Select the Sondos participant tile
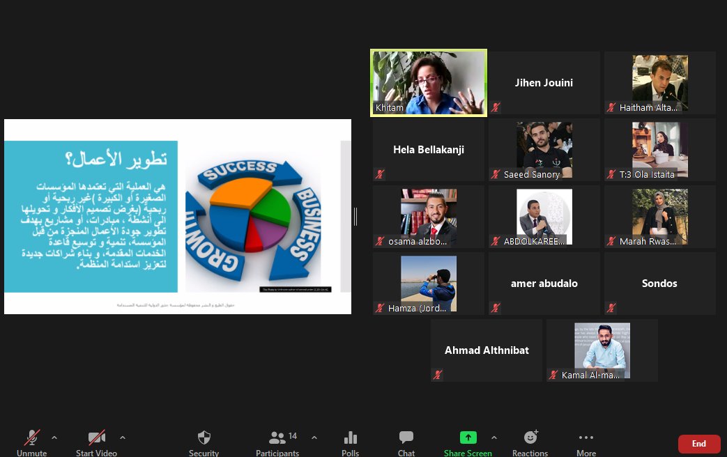Viewport: 727px width, 457px height. click(x=660, y=284)
